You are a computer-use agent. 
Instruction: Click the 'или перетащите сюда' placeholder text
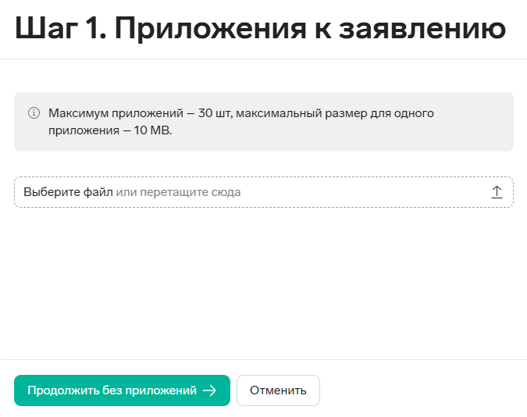pos(179,192)
